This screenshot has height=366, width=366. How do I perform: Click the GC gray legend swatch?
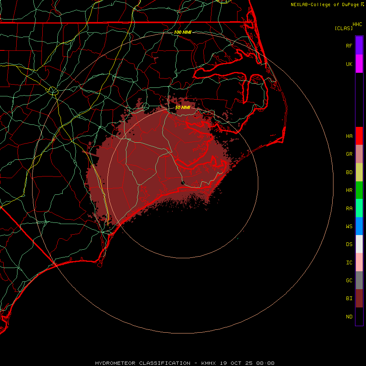coord(359,280)
